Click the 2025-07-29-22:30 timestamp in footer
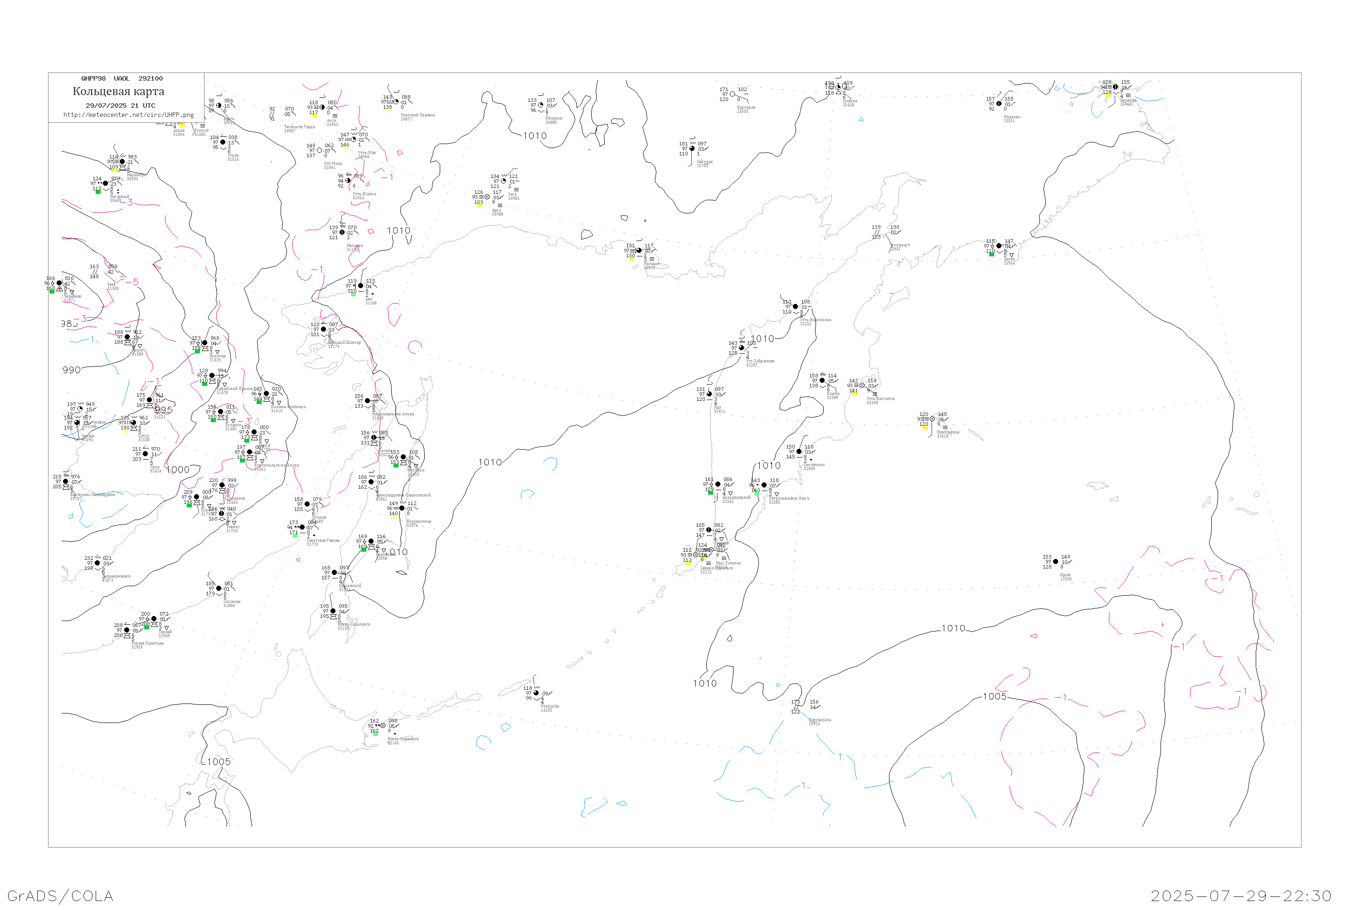 pos(1241,896)
